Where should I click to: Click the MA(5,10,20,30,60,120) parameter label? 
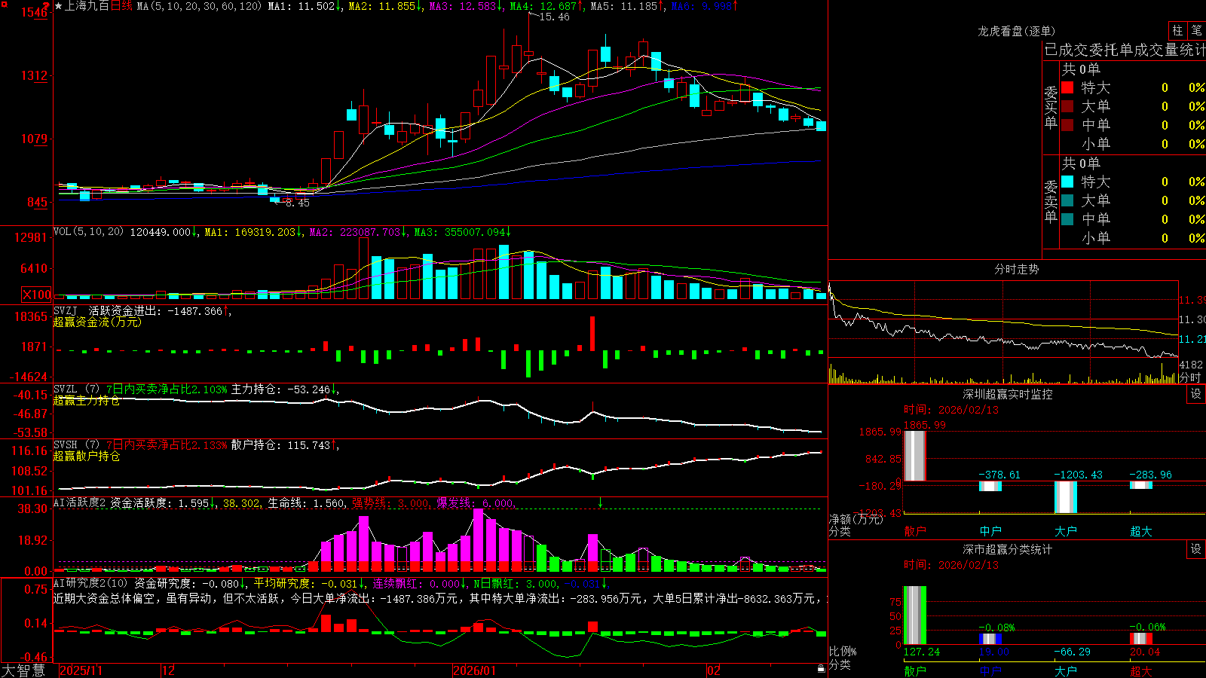[x=199, y=6]
